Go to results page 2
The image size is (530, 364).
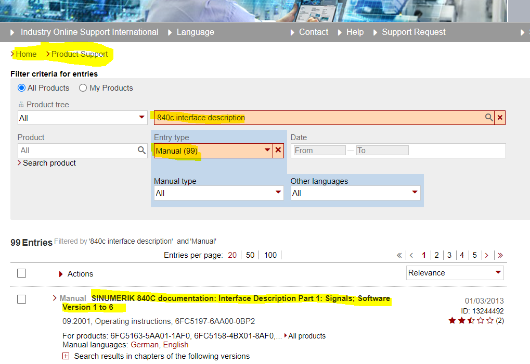pos(437,255)
